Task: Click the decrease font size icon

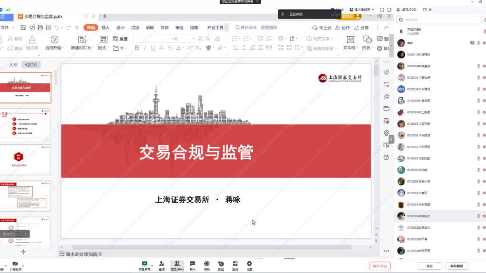Action: click(x=208, y=39)
